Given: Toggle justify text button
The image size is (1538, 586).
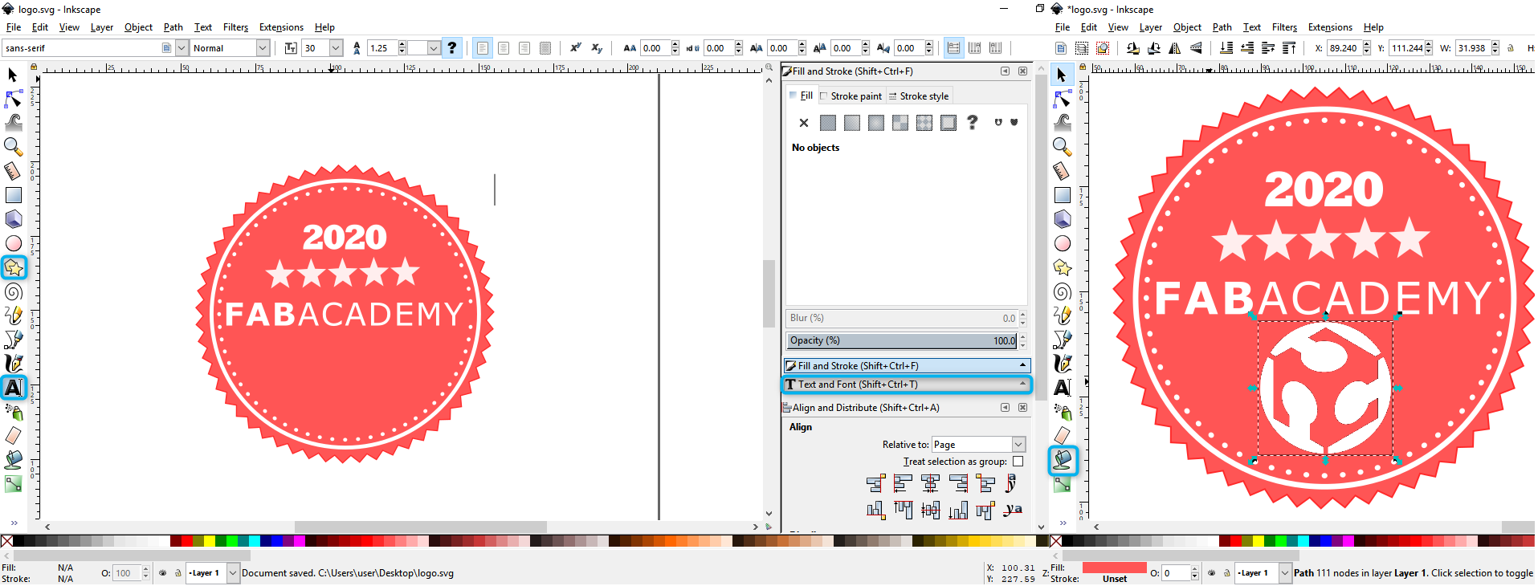Looking at the screenshot, I should (545, 48).
